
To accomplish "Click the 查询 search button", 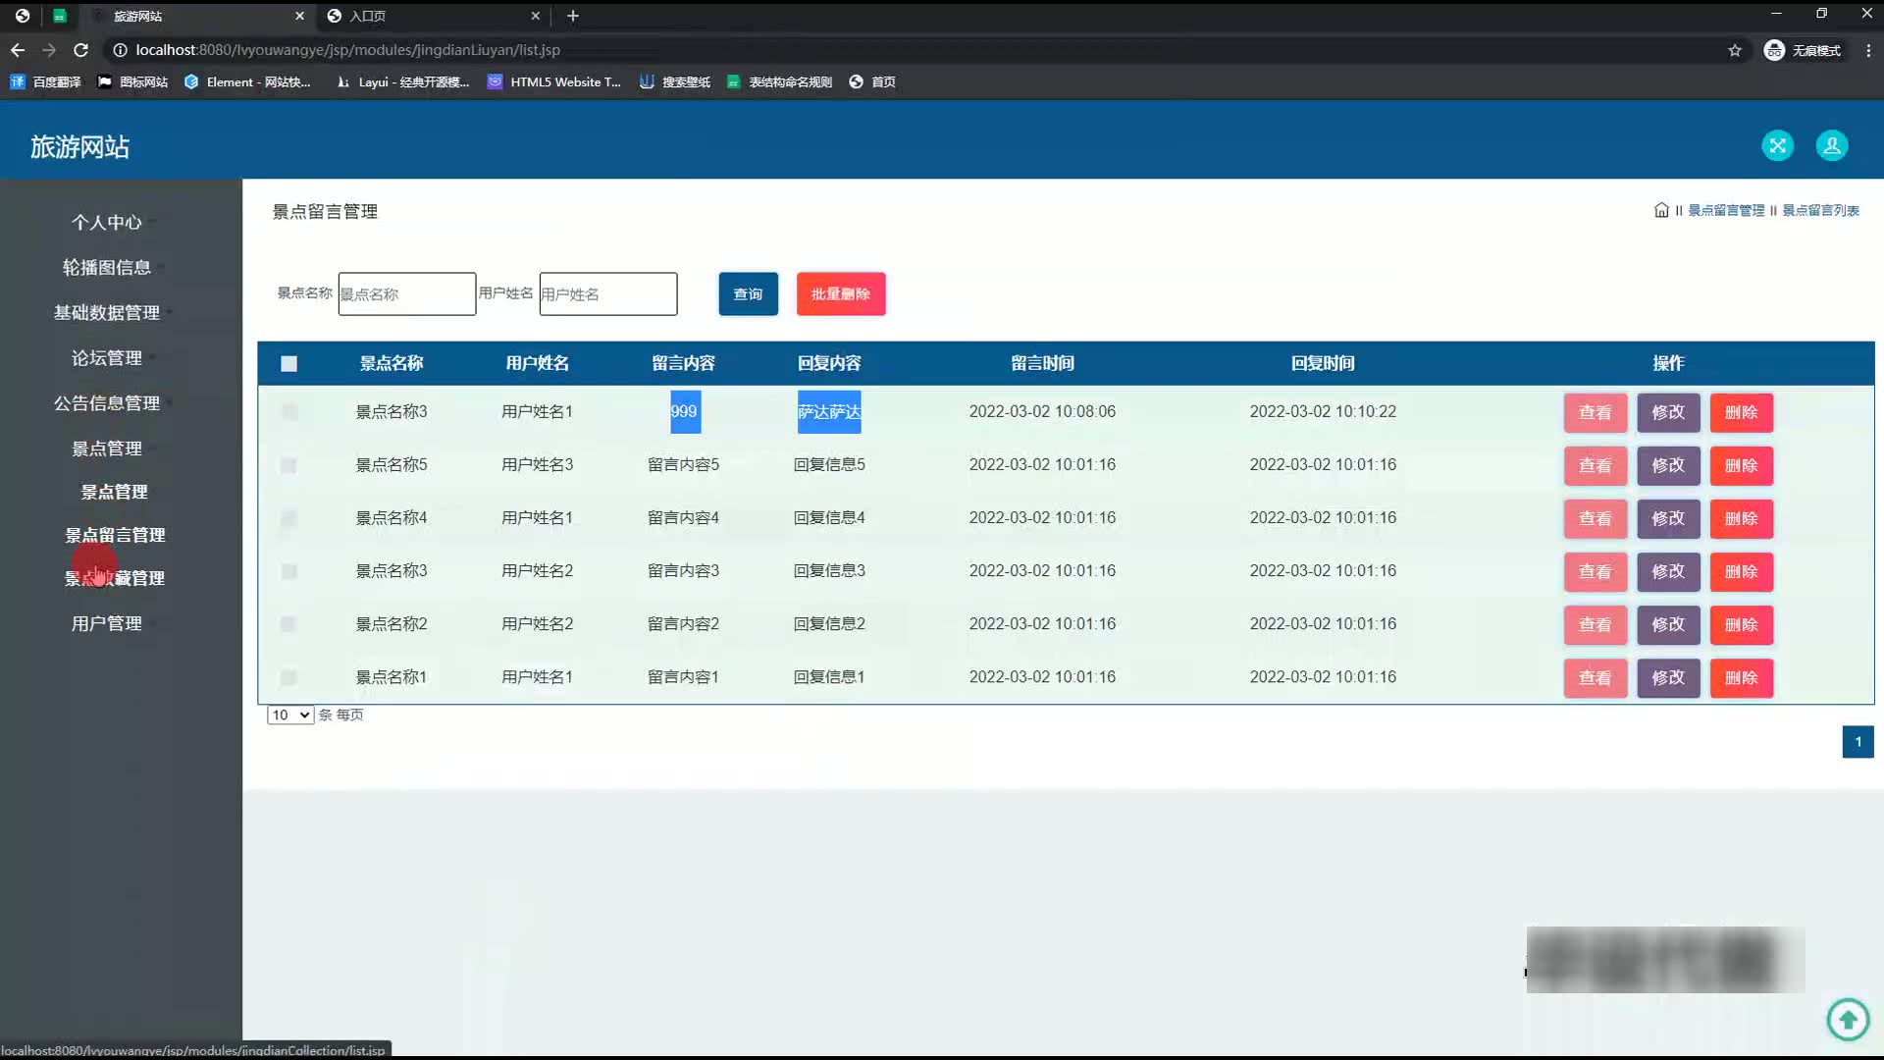I will [748, 293].
